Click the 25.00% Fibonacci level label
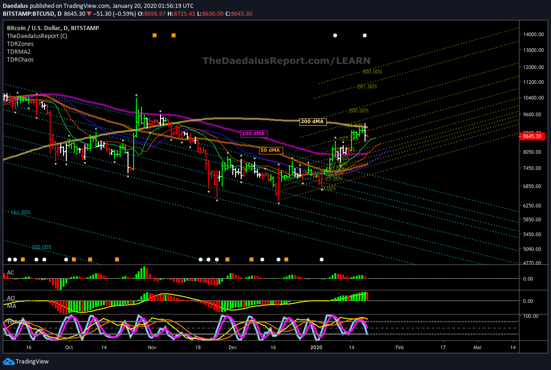551x370 pixels. tap(333, 178)
